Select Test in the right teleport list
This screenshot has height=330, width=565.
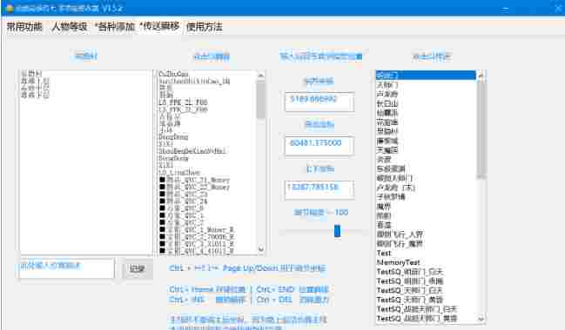coord(384,253)
